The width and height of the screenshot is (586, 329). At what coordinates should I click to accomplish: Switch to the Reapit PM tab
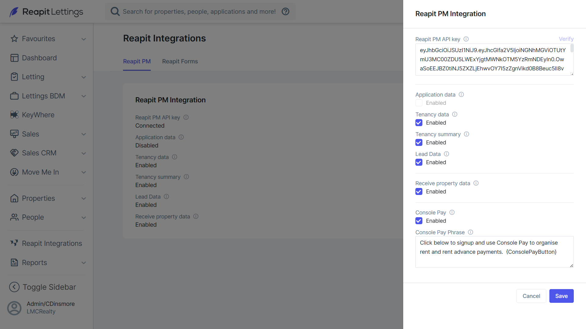coord(137,61)
